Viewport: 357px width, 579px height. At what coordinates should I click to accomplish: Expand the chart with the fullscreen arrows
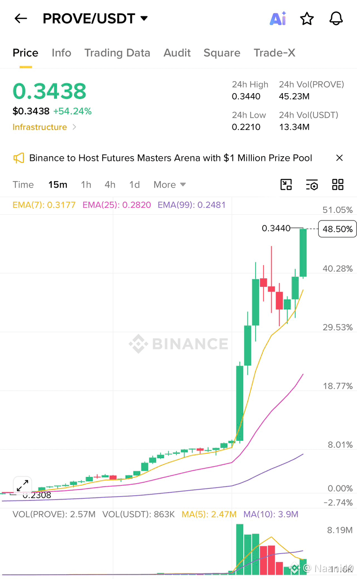22,486
